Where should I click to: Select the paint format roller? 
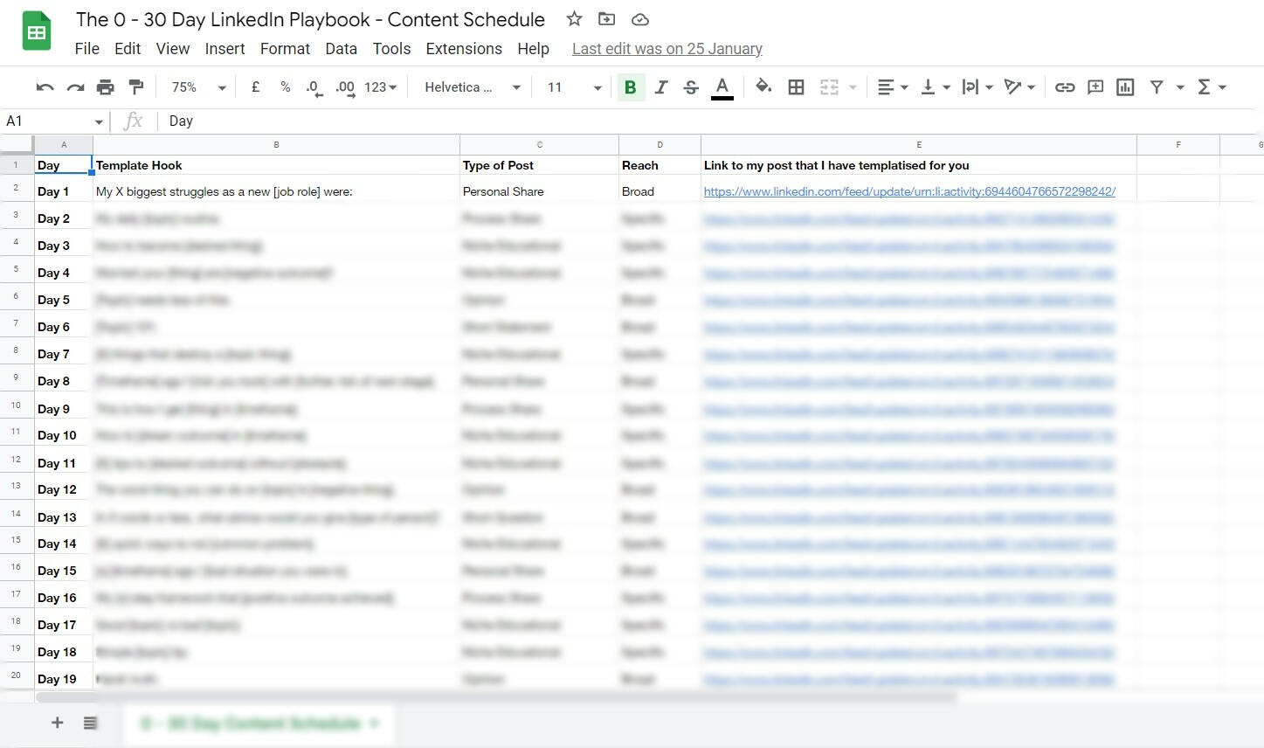click(136, 87)
